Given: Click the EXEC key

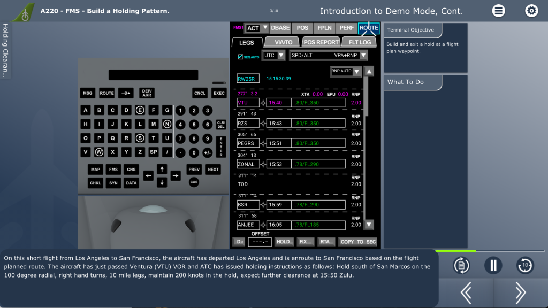Looking at the screenshot, I should (x=219, y=93).
